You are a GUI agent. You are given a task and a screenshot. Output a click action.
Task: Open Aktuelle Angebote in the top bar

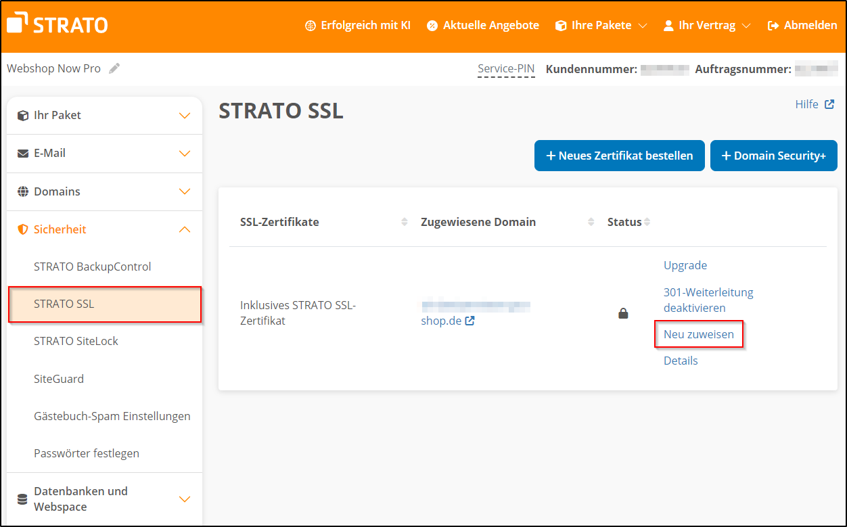[482, 25]
